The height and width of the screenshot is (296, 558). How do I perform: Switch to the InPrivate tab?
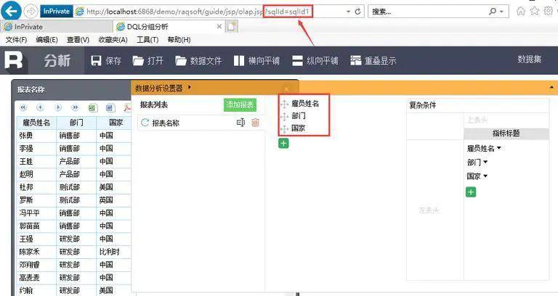[x=57, y=27]
